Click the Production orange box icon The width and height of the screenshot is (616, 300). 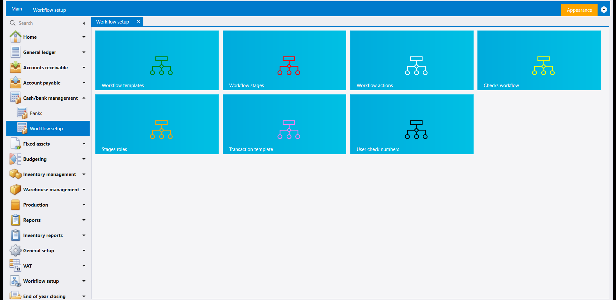15,205
